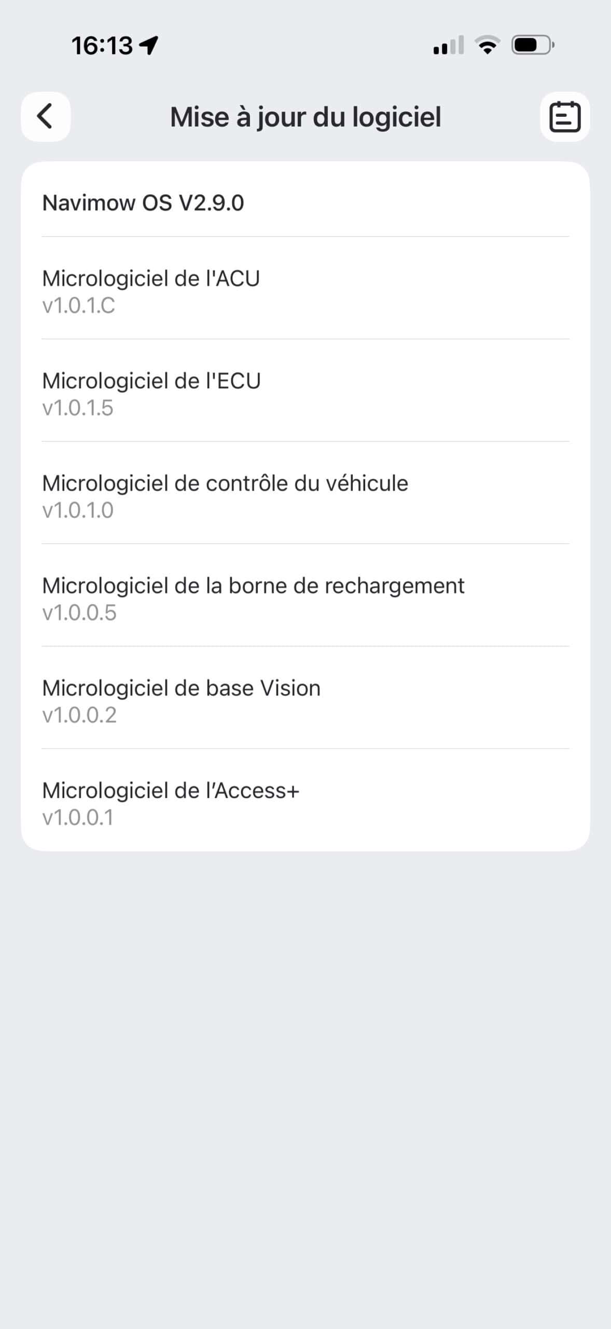The image size is (611, 1329).
Task: Tap the location arrow in status bar
Action: (149, 46)
